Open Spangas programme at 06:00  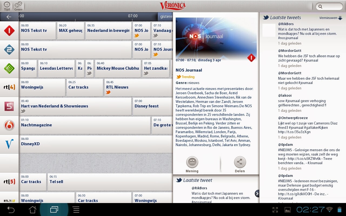(28, 69)
